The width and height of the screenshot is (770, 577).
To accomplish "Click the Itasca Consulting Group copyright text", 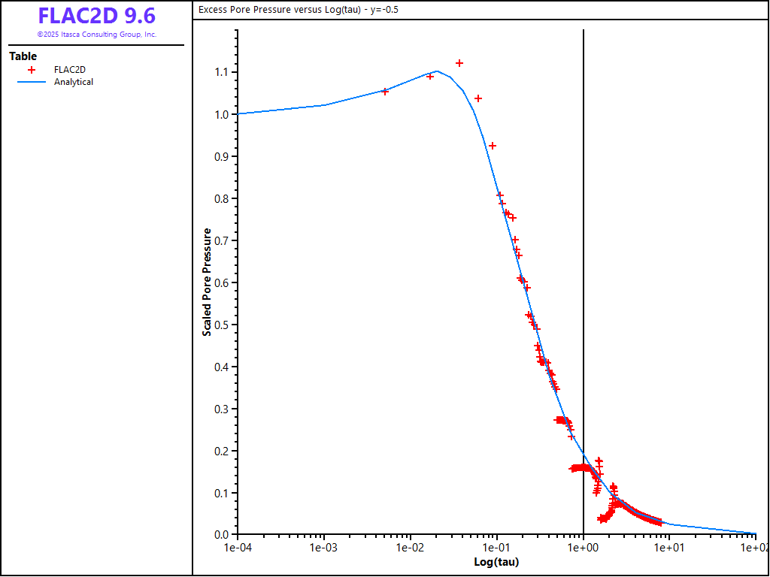I will pos(96,35).
